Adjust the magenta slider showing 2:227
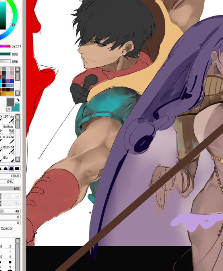 point(5,47)
